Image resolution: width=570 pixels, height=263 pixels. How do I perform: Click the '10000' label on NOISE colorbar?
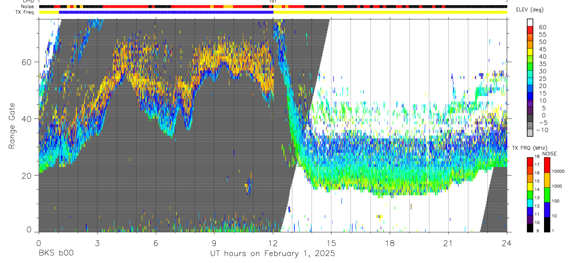558,171
